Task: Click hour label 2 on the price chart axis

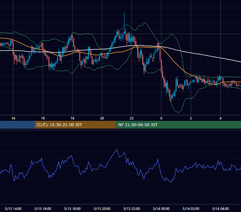Action: [x=191, y=118]
